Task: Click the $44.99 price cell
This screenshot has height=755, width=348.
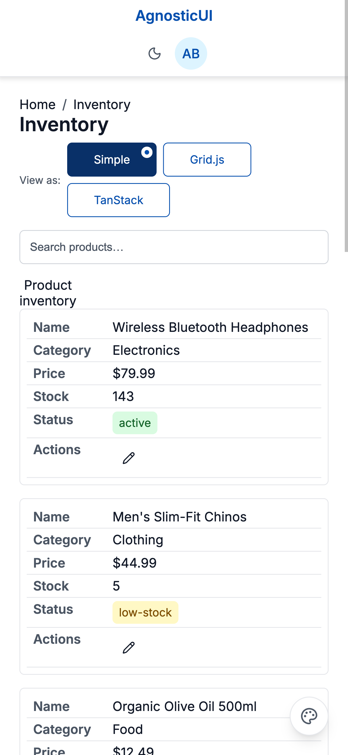Action: click(x=134, y=562)
